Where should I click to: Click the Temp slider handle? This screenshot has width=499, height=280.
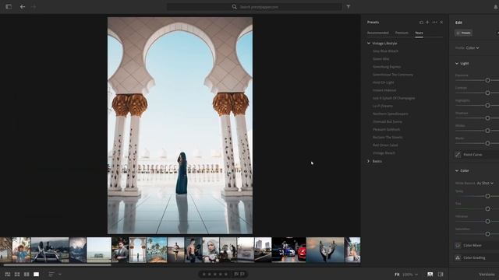click(x=487, y=196)
